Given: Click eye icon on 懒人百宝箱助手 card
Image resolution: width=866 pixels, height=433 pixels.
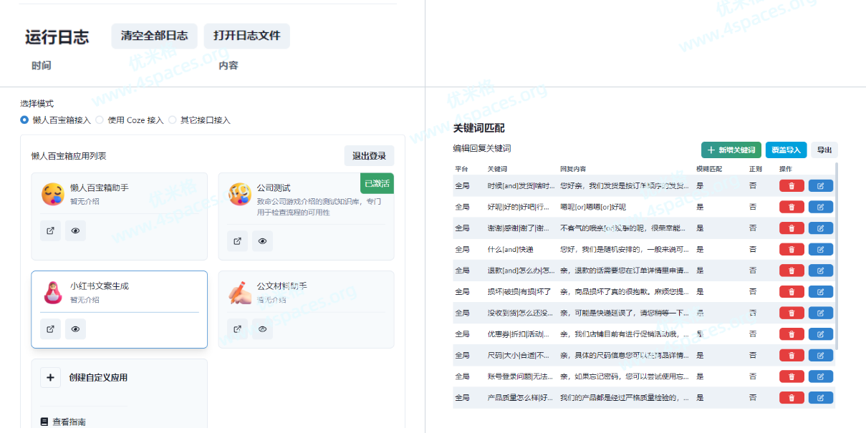Looking at the screenshot, I should pyautogui.click(x=76, y=230).
